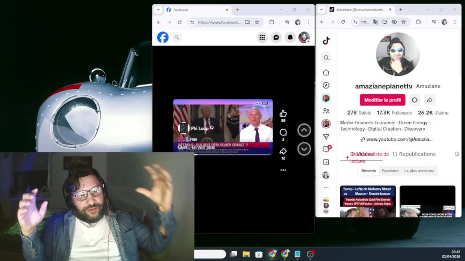Screen dimensions: 465x261
Task: Open TikTok activity inbox with badge
Action: [x=326, y=149]
